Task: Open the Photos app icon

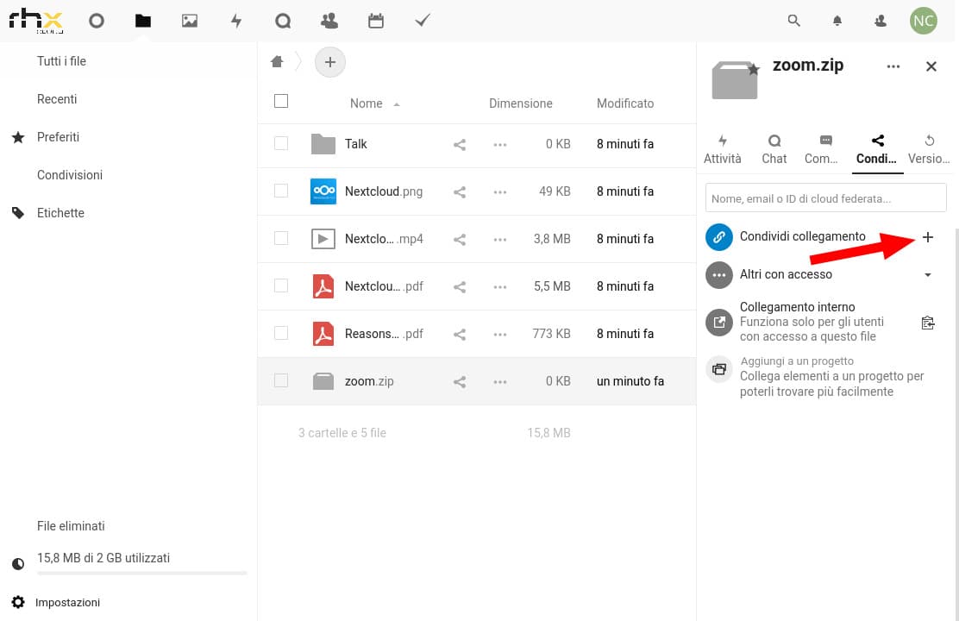Action: pyautogui.click(x=190, y=21)
